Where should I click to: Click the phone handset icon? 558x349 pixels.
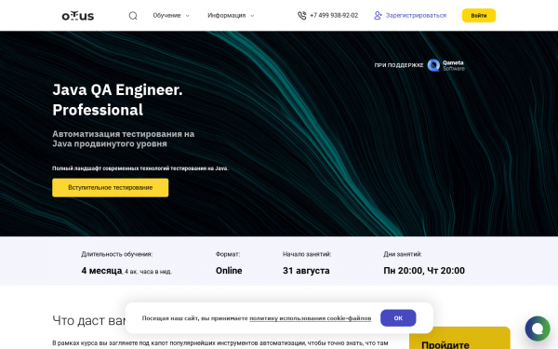301,16
